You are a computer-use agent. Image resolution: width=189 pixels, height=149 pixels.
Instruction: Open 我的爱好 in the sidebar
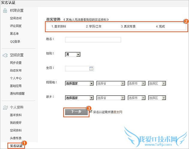tap(16, 123)
